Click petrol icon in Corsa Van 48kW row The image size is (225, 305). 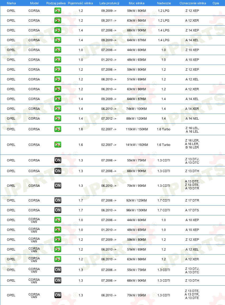click(x=58, y=230)
